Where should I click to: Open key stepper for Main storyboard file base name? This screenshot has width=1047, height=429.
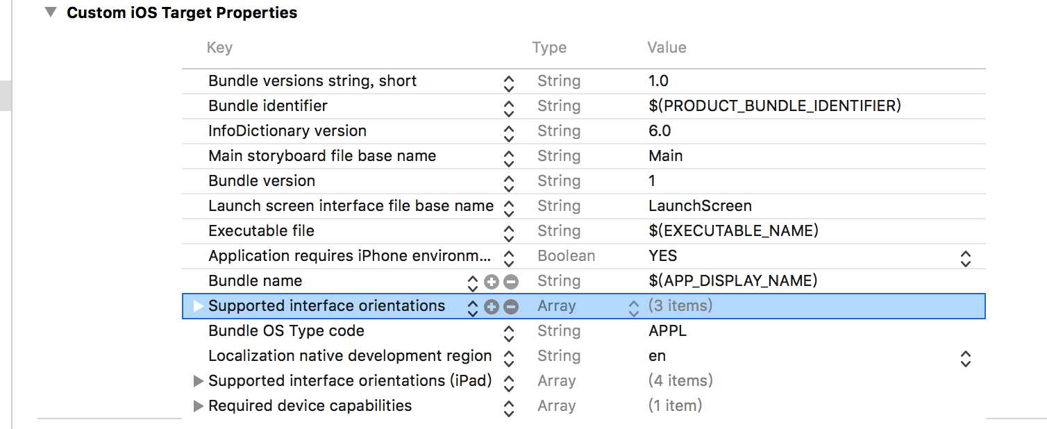pyautogui.click(x=509, y=158)
